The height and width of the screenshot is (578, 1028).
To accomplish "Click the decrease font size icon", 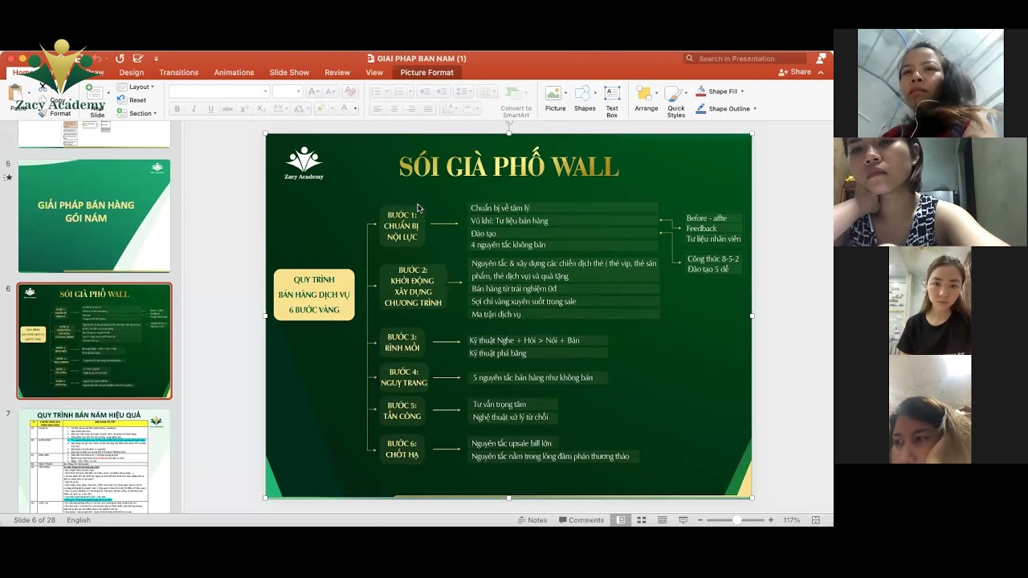I will pyautogui.click(x=330, y=92).
